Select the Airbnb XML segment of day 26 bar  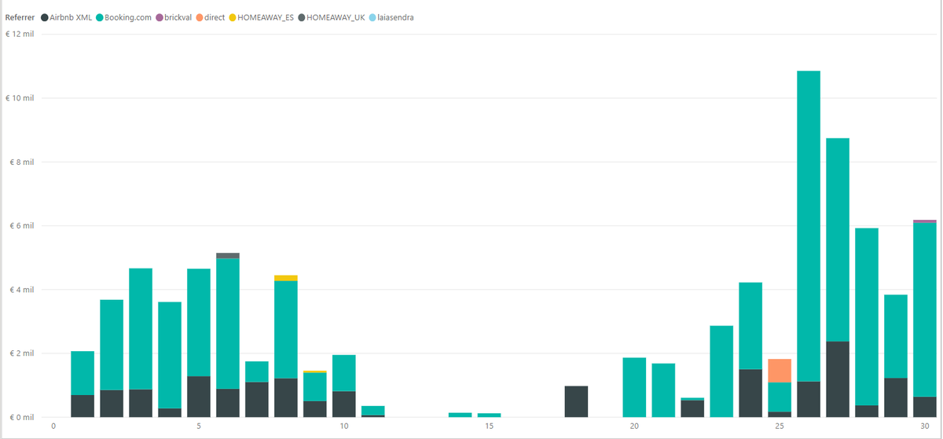click(809, 399)
